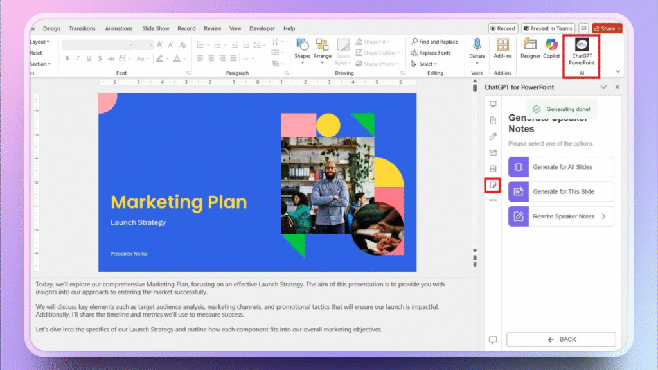
Task: Open the Shapes dropdown
Action: (302, 50)
